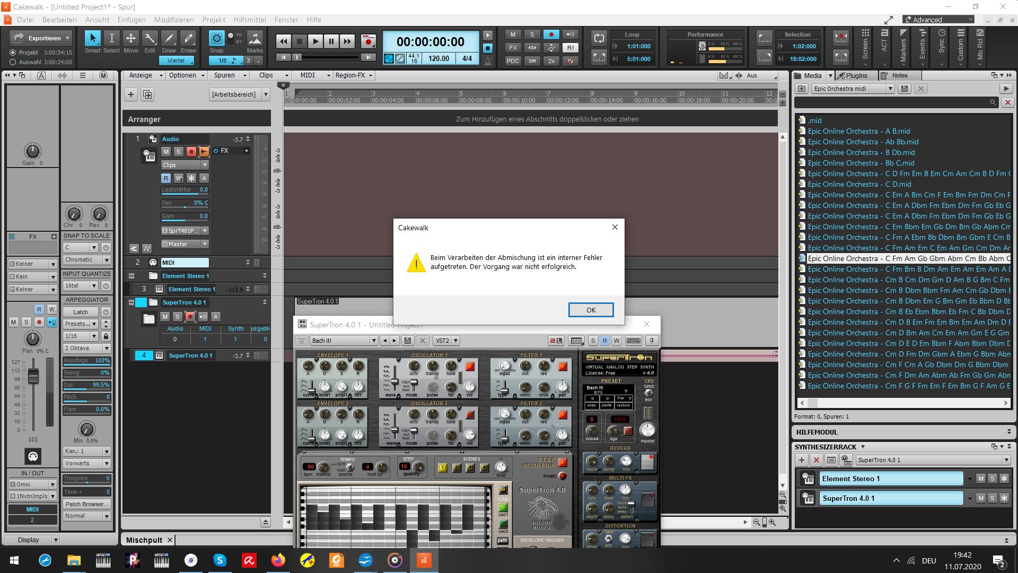1018x573 pixels.
Task: Toggle the Loop on/off icon
Action: click(599, 38)
